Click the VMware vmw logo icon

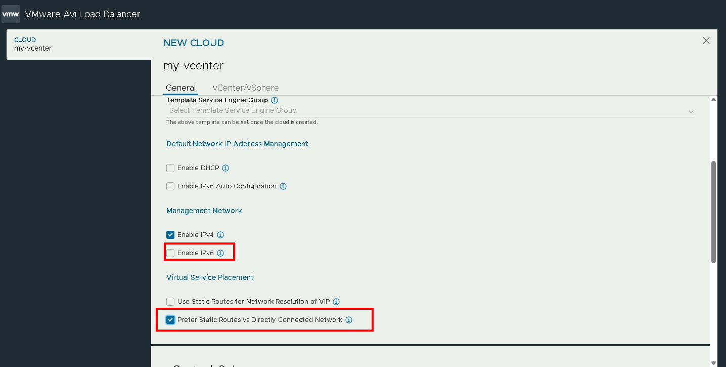(11, 14)
